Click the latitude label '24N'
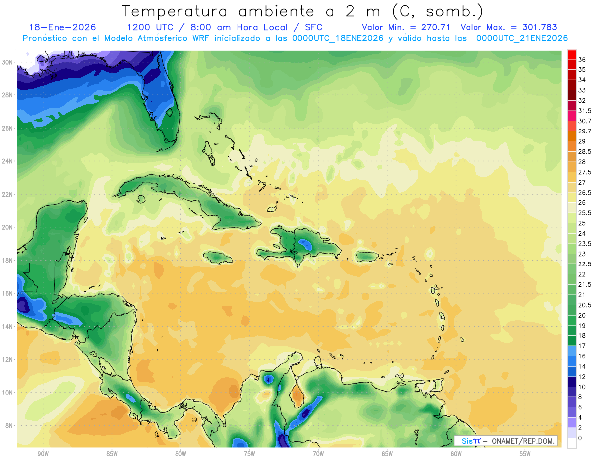Viewport: 595px width, 460px height. pyautogui.click(x=7, y=161)
